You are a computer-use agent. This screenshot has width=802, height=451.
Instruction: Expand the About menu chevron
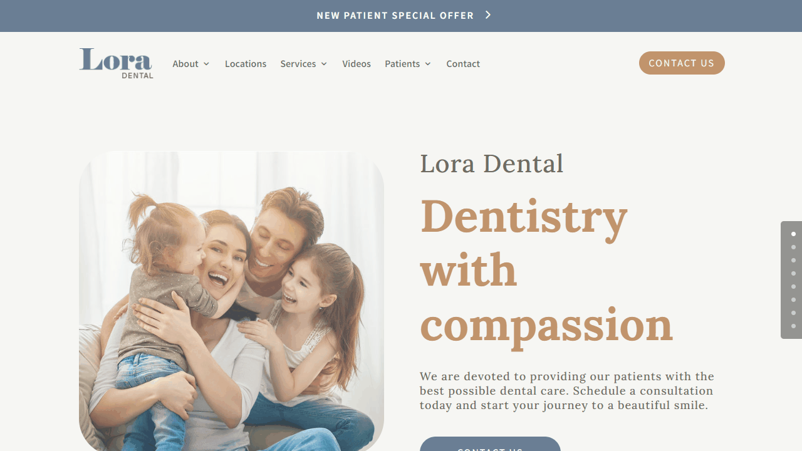(x=206, y=64)
